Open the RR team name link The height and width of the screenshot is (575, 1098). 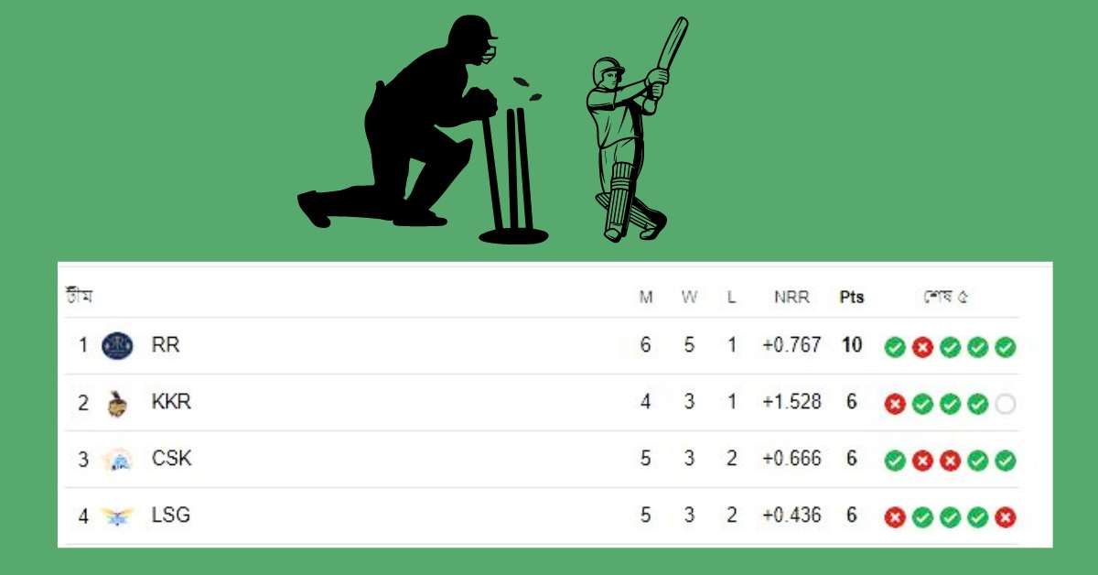click(165, 345)
